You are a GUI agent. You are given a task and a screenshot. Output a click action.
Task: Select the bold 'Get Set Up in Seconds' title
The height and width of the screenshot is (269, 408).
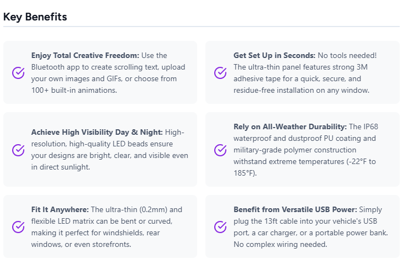274,55
